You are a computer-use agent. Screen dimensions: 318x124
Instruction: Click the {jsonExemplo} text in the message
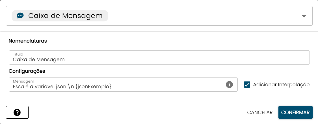[93, 87]
